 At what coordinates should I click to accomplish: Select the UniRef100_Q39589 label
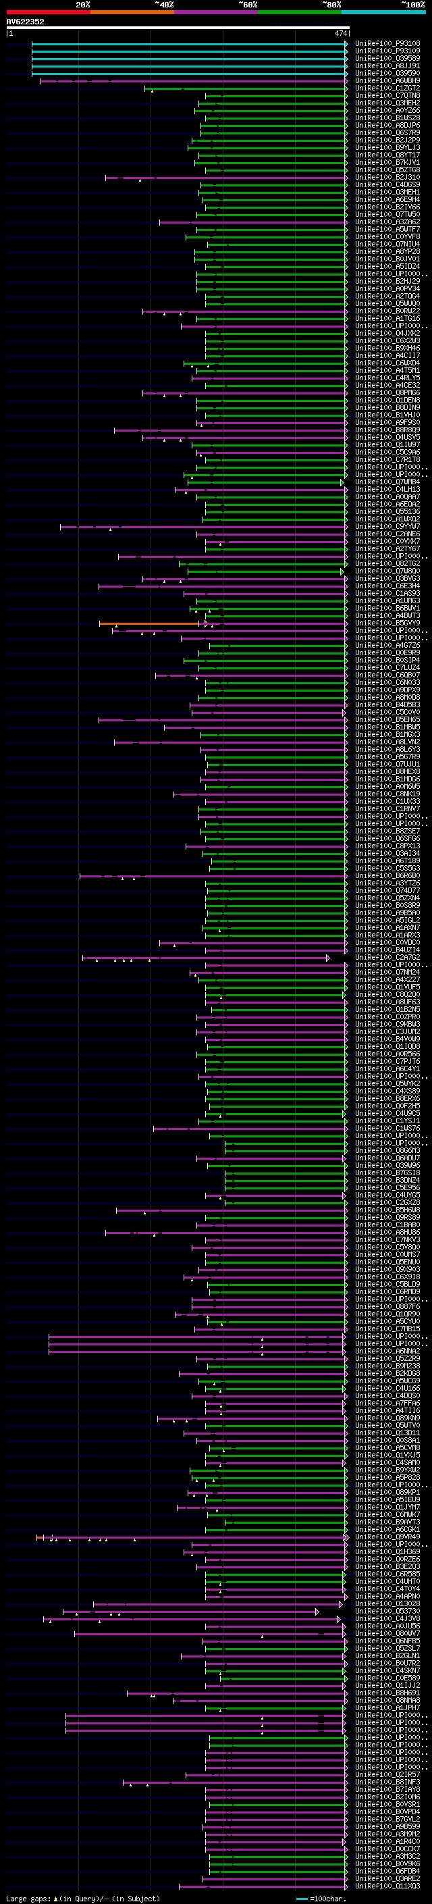point(387,58)
